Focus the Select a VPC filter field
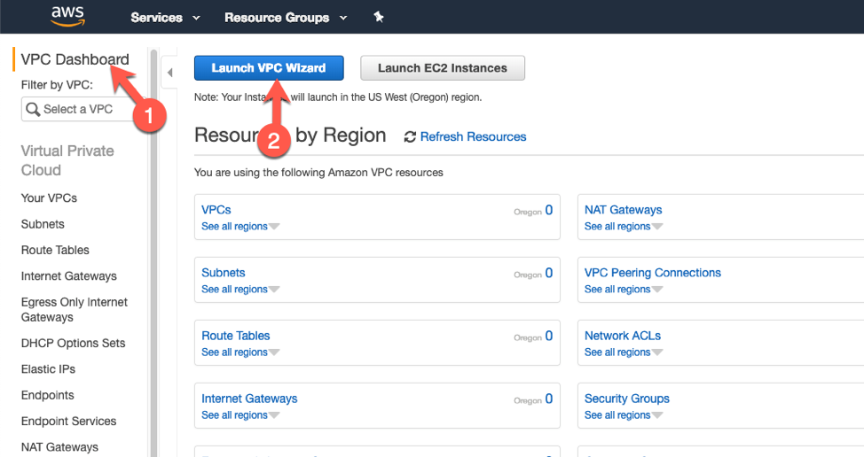864x457 pixels. [82, 110]
